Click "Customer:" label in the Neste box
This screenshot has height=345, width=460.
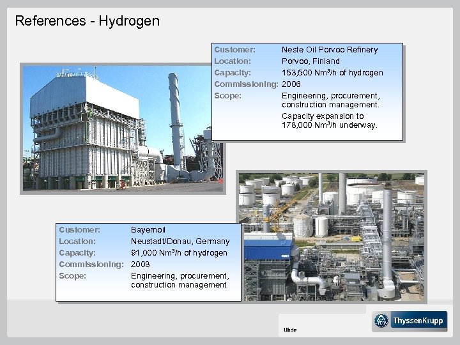click(x=234, y=50)
